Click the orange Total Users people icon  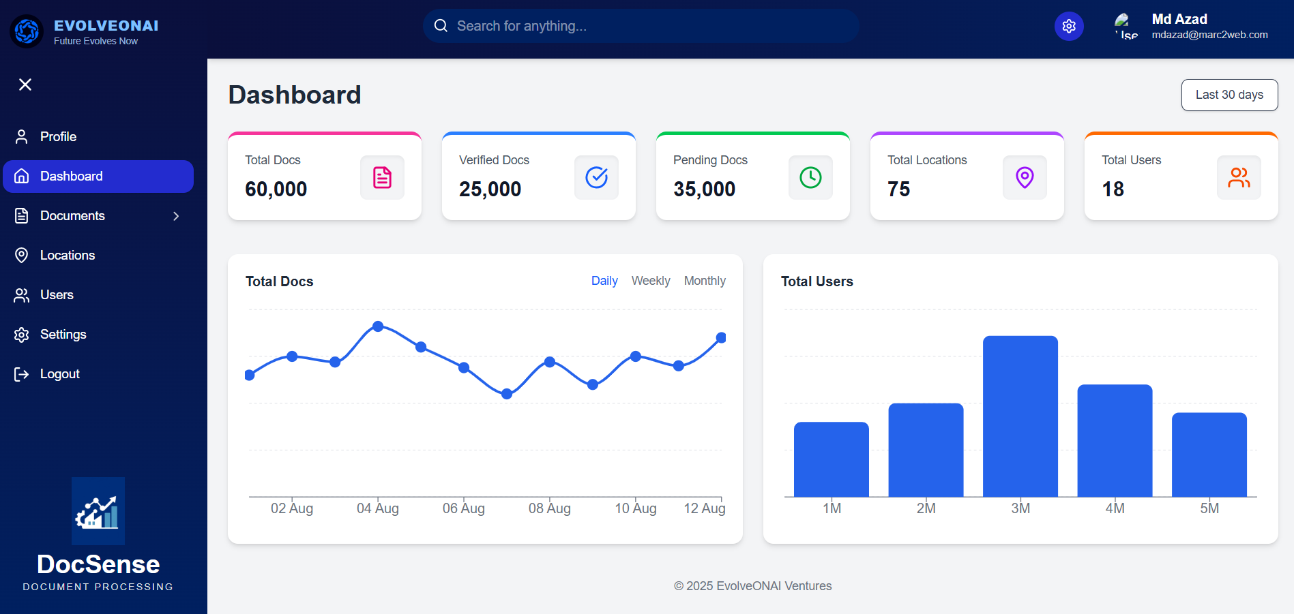point(1239,178)
